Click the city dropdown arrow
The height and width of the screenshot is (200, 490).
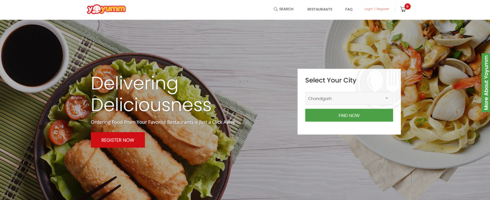click(x=387, y=98)
